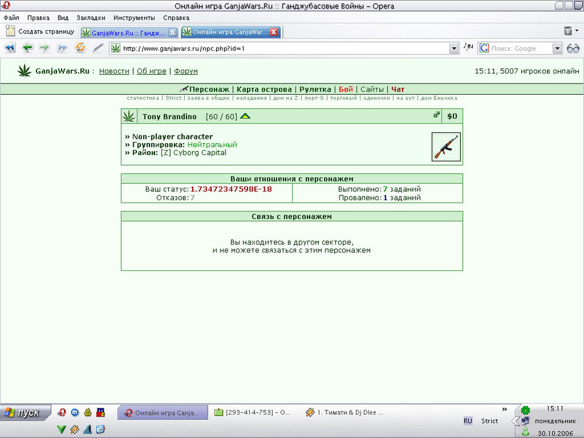The height and width of the screenshot is (438, 584).
Task: Switch to the GanjaWars.Ru :: Гандж... tab
Action: pos(128,33)
